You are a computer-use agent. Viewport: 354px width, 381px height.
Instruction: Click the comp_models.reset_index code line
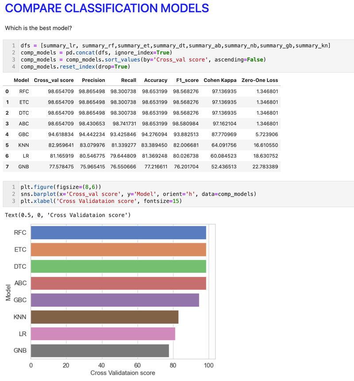tap(74, 67)
